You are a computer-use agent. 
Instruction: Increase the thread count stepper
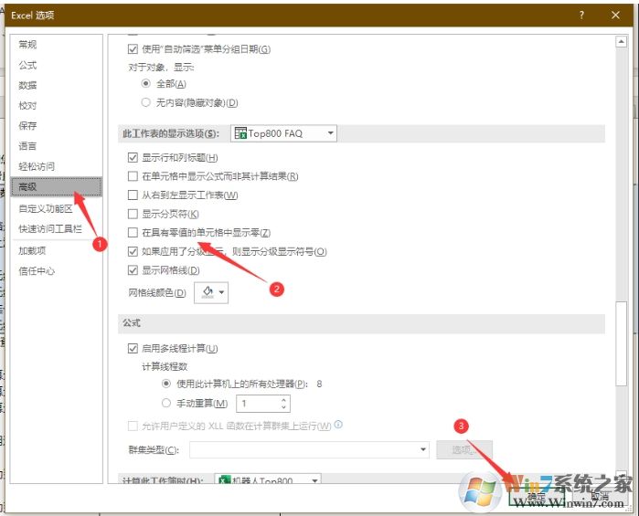(284, 400)
